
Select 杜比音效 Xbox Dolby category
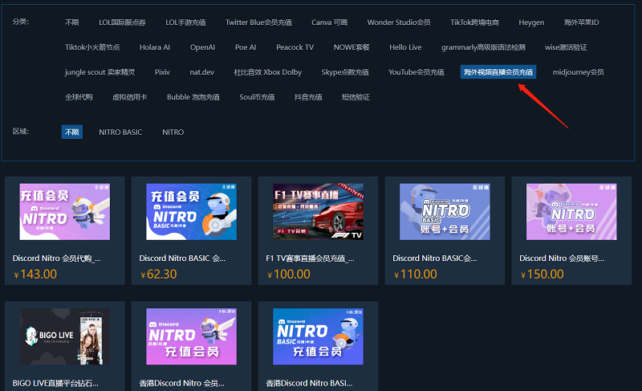268,72
